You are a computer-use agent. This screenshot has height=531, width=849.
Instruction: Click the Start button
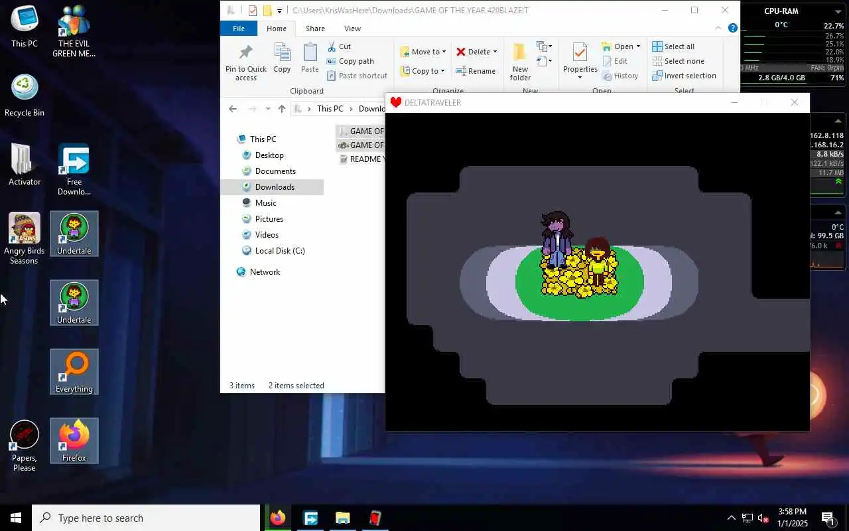pos(16,518)
